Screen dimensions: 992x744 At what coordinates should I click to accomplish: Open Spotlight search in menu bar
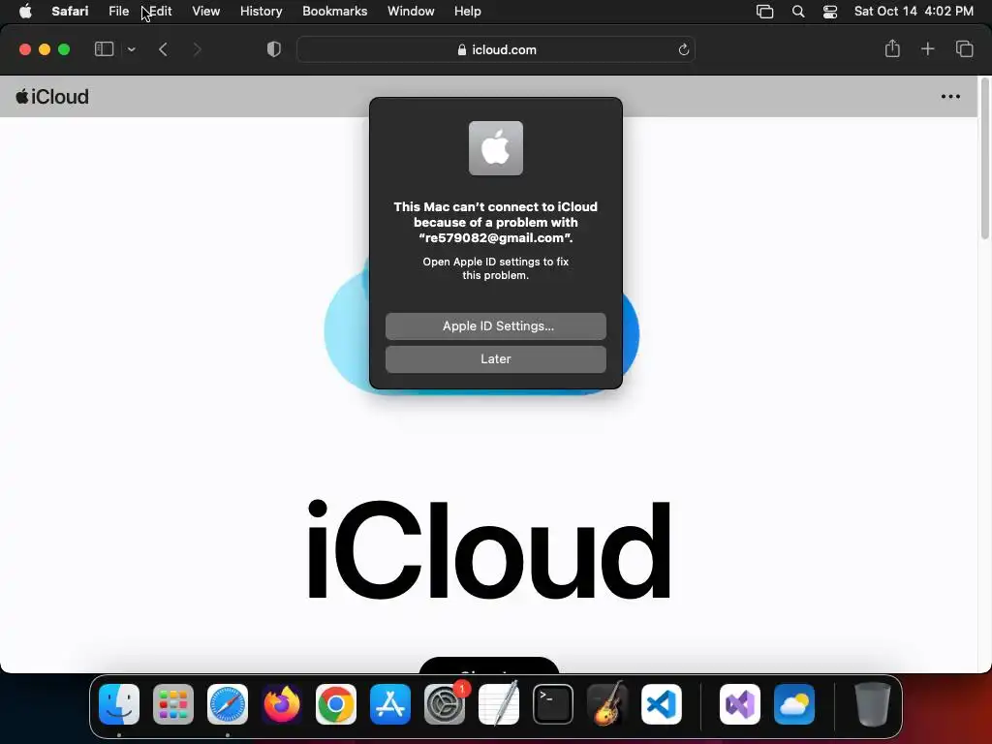coord(798,12)
